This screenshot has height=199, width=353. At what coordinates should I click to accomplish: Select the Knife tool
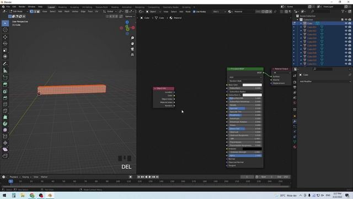(x=5, y=111)
